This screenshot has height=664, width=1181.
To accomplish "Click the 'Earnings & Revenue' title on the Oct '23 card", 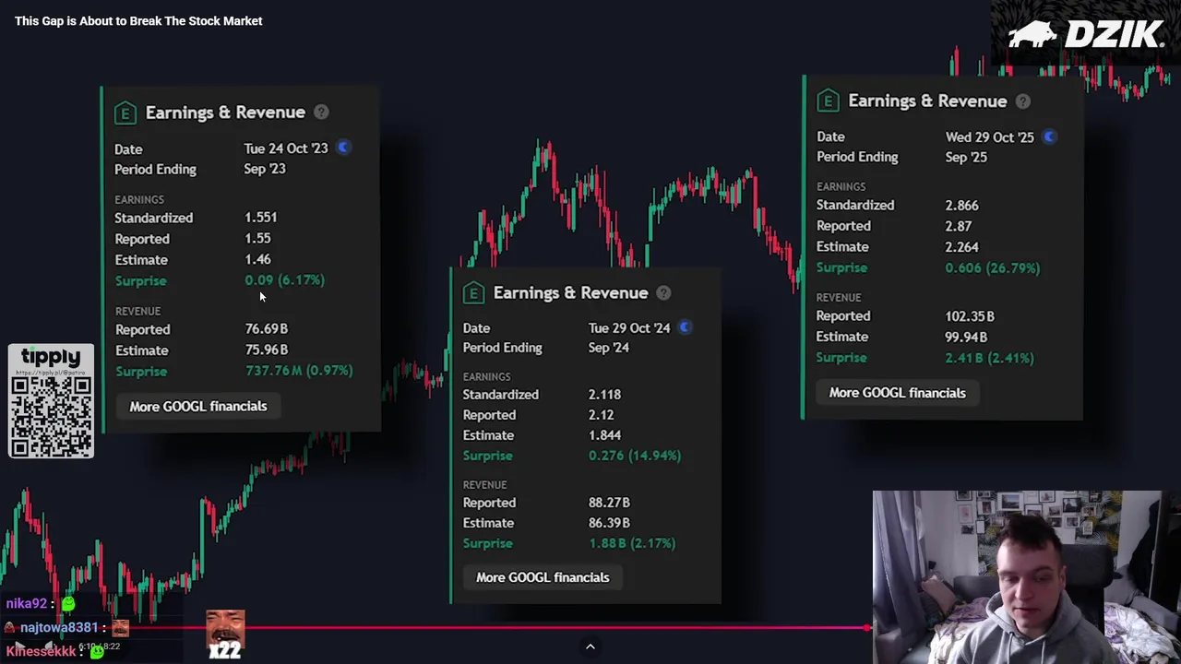I will (225, 113).
